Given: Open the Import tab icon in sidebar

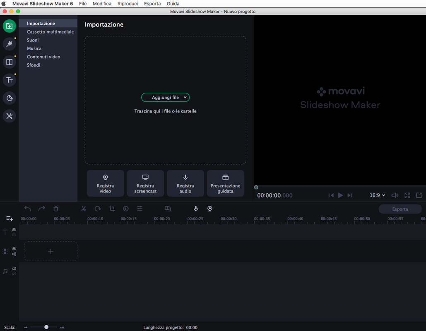Looking at the screenshot, I should [x=9, y=26].
